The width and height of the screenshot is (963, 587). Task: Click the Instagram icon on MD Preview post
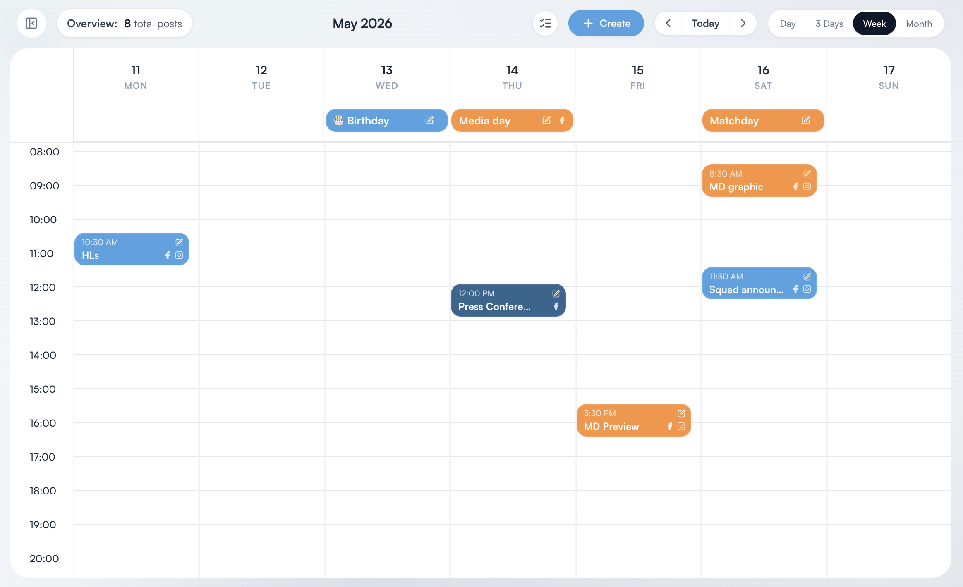point(680,426)
